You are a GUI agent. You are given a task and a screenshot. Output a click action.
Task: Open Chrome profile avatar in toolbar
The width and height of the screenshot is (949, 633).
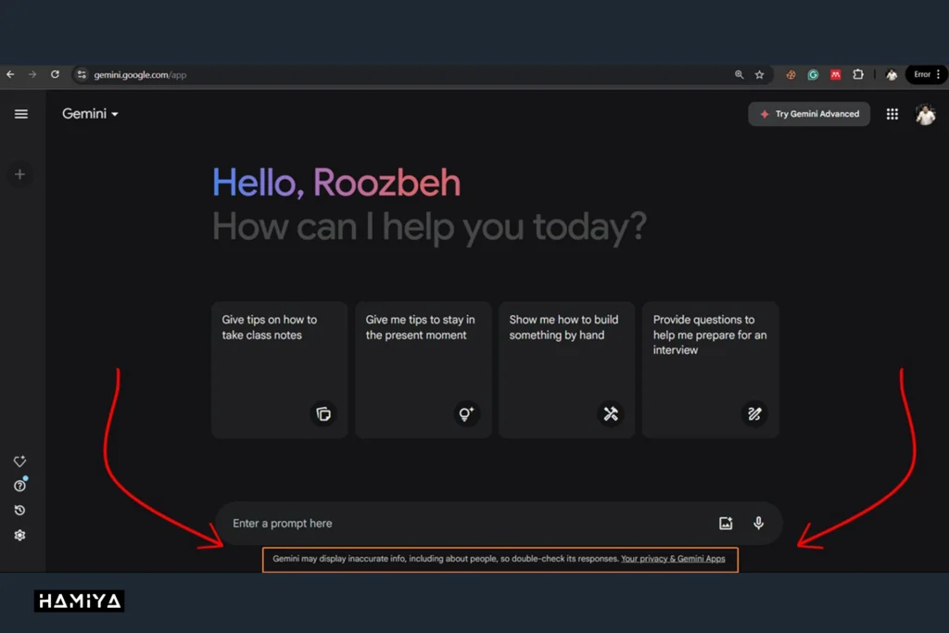click(x=892, y=75)
